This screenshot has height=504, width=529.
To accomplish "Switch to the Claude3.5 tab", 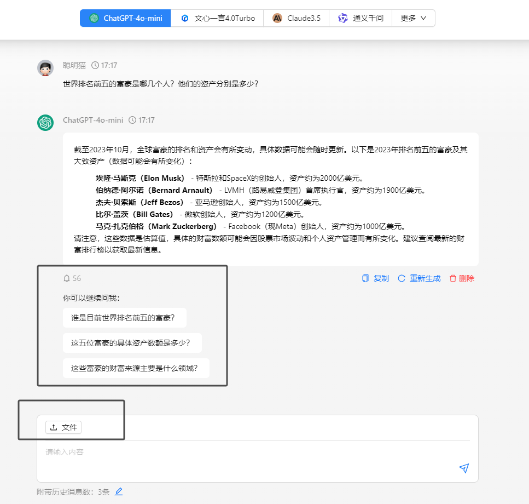I will pos(296,18).
